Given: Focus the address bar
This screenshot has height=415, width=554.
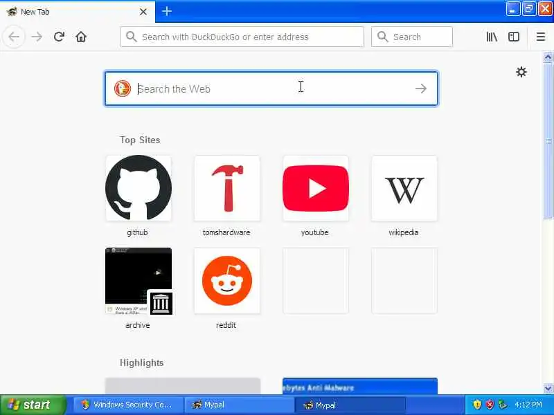Looking at the screenshot, I should 242,37.
